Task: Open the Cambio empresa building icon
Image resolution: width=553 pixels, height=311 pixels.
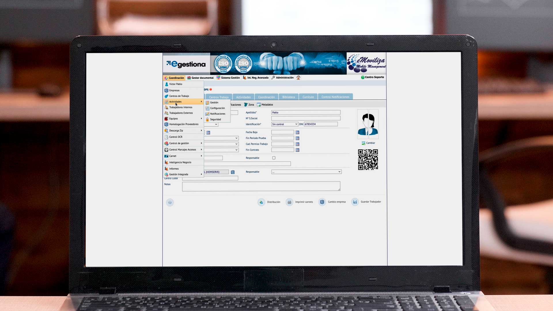Action: (322, 202)
